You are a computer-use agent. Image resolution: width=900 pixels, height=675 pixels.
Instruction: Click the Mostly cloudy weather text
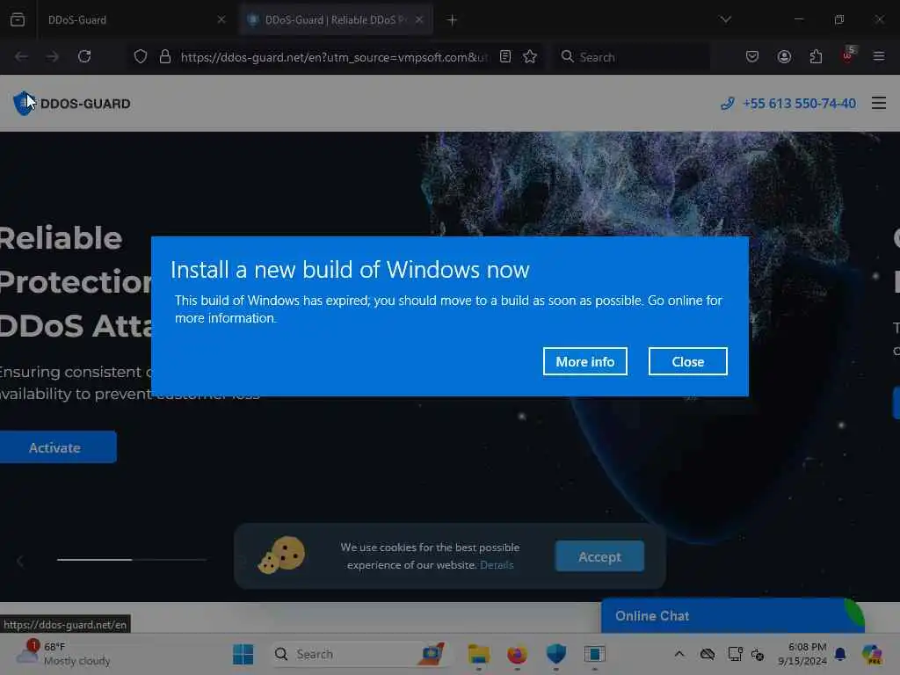(77, 661)
